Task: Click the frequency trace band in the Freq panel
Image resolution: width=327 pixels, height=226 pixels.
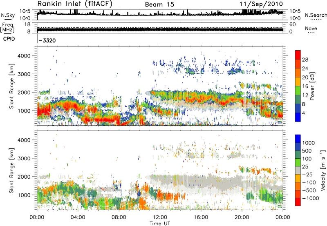Action: pos(160,30)
